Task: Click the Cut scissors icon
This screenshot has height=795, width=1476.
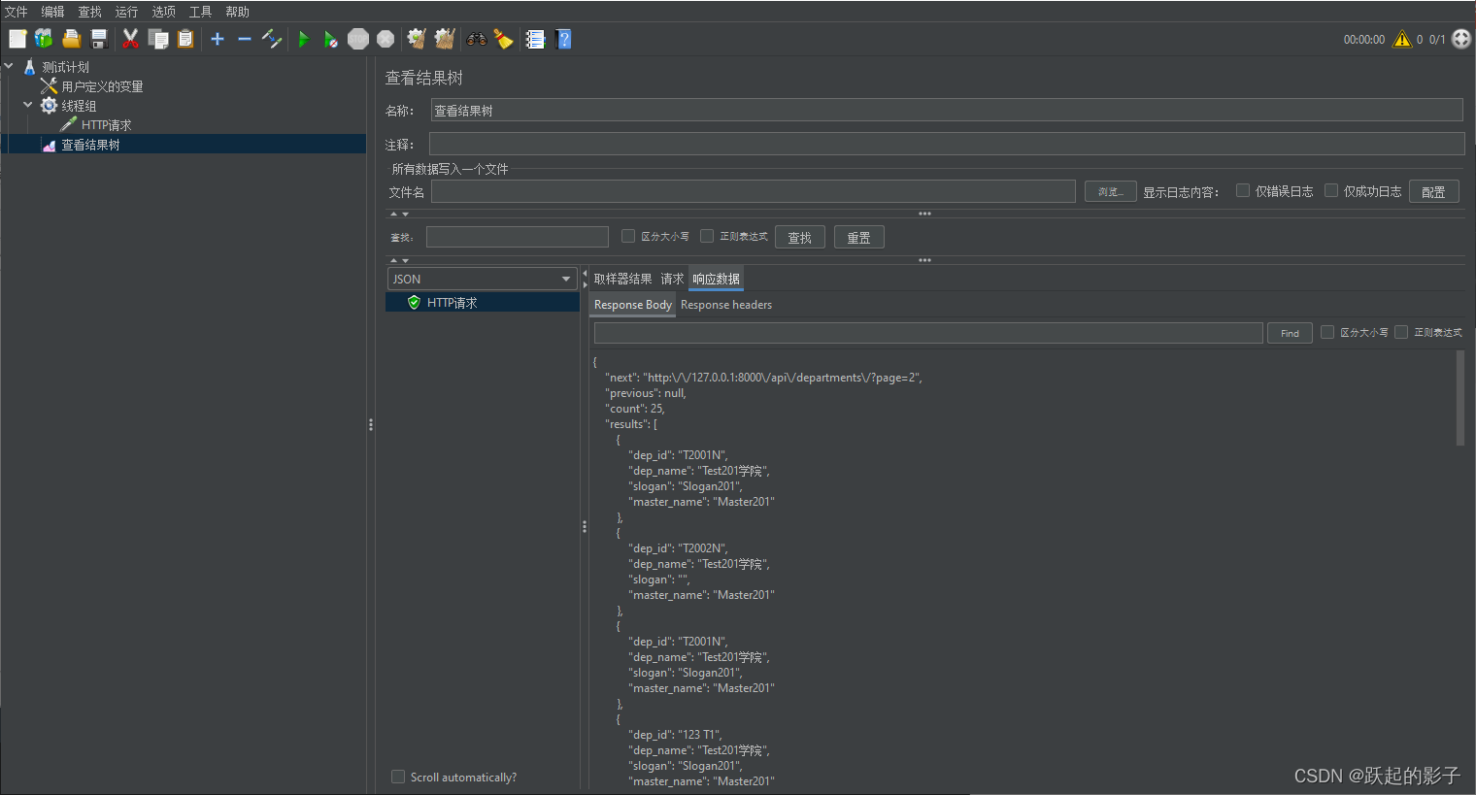Action: [x=130, y=39]
